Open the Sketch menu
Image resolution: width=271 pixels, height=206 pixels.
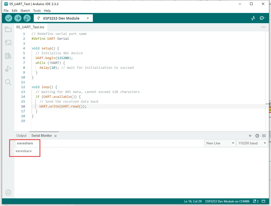tap(25, 10)
